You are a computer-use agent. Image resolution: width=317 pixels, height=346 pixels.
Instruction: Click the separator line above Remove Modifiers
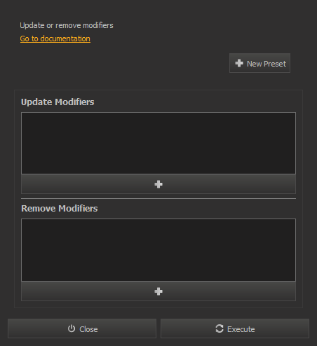158,199
